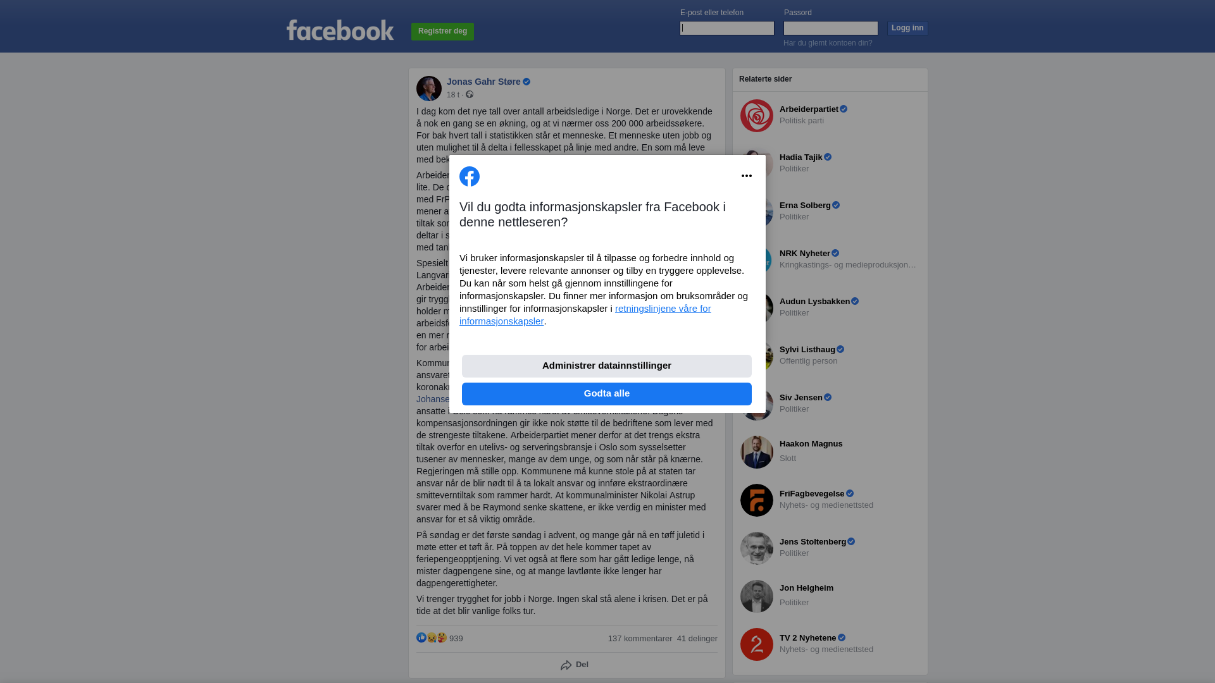Open retningslinjene våre for informasjonskapsler link
Screen dimensions: 1215x683
tap(585, 315)
